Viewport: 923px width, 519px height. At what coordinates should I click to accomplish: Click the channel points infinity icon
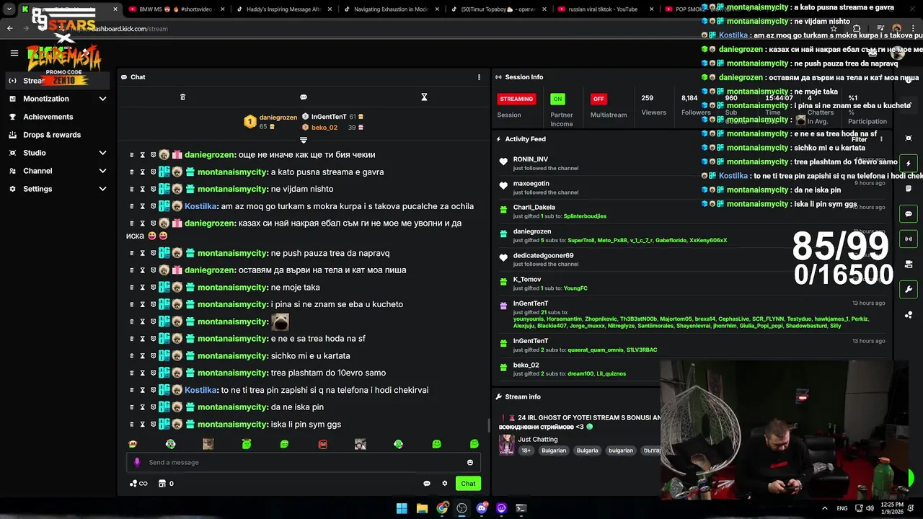(138, 484)
